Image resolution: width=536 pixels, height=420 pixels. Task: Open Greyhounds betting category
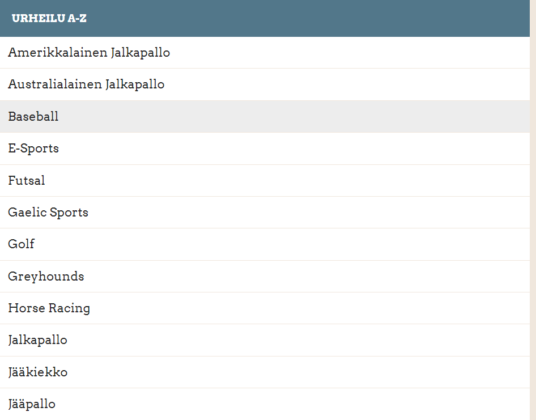click(46, 277)
